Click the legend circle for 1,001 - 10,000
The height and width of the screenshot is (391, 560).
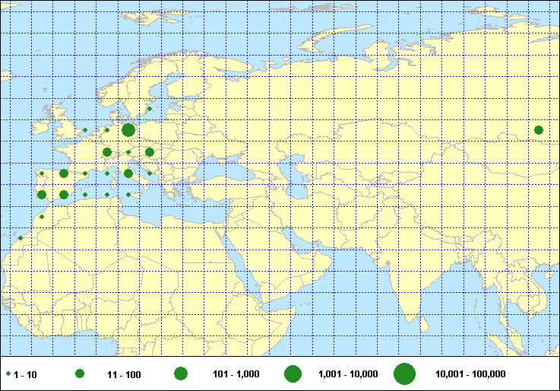(x=293, y=374)
